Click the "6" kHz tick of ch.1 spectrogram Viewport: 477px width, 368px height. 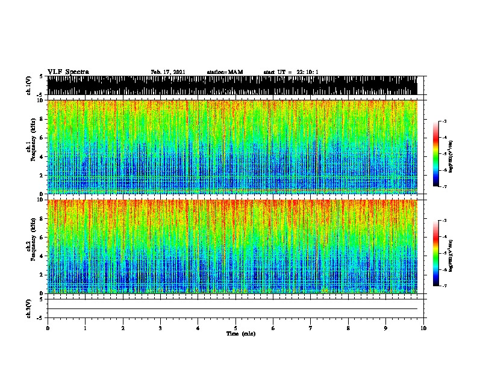coord(42,138)
